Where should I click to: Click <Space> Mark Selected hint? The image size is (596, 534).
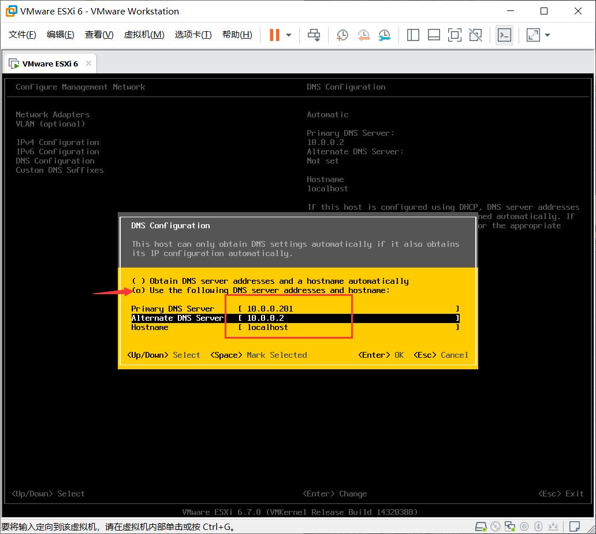click(x=259, y=355)
